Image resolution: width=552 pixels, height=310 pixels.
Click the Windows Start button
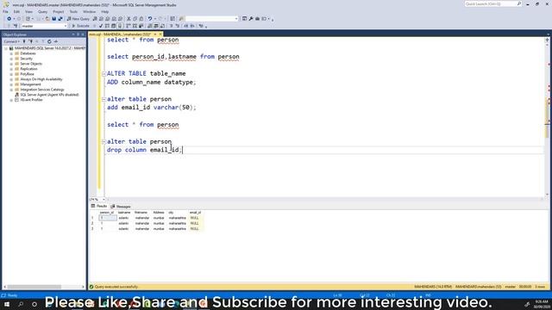(x=7, y=304)
